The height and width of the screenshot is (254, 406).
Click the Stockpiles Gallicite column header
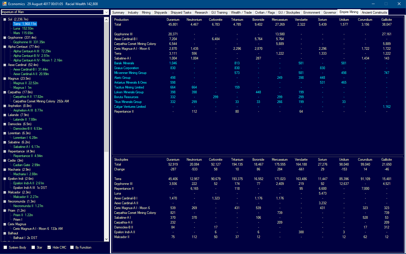click(387, 160)
